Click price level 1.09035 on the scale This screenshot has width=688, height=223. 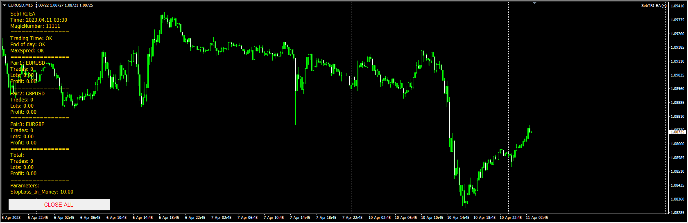point(677,75)
